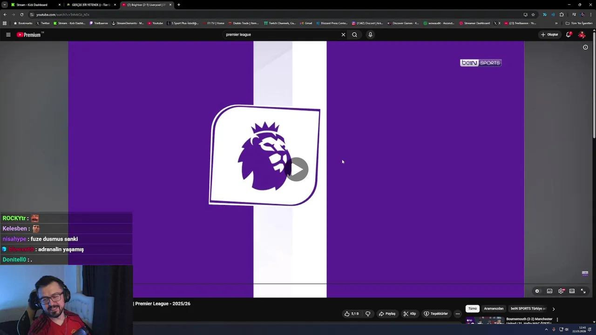The width and height of the screenshot is (596, 335).
Task: Open the Gmail bookmark
Action: tap(306, 23)
